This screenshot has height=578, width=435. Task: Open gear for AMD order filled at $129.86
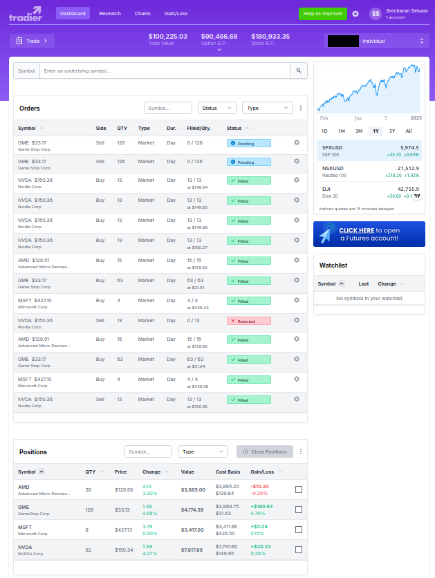click(297, 339)
